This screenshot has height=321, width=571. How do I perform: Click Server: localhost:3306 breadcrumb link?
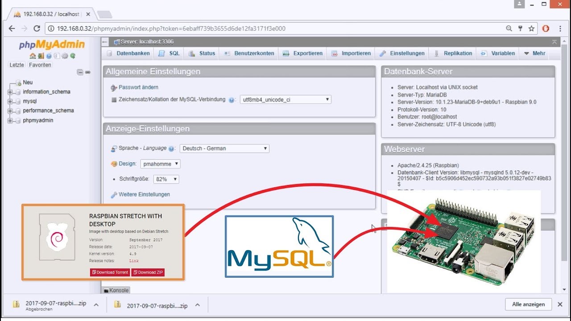coord(147,42)
